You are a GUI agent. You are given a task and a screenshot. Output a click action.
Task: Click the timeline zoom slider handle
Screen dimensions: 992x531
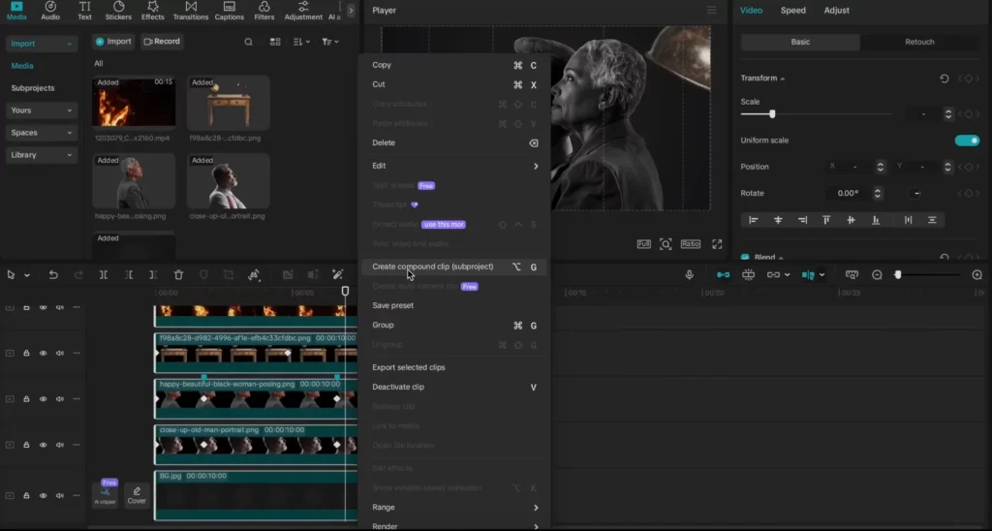(x=897, y=274)
